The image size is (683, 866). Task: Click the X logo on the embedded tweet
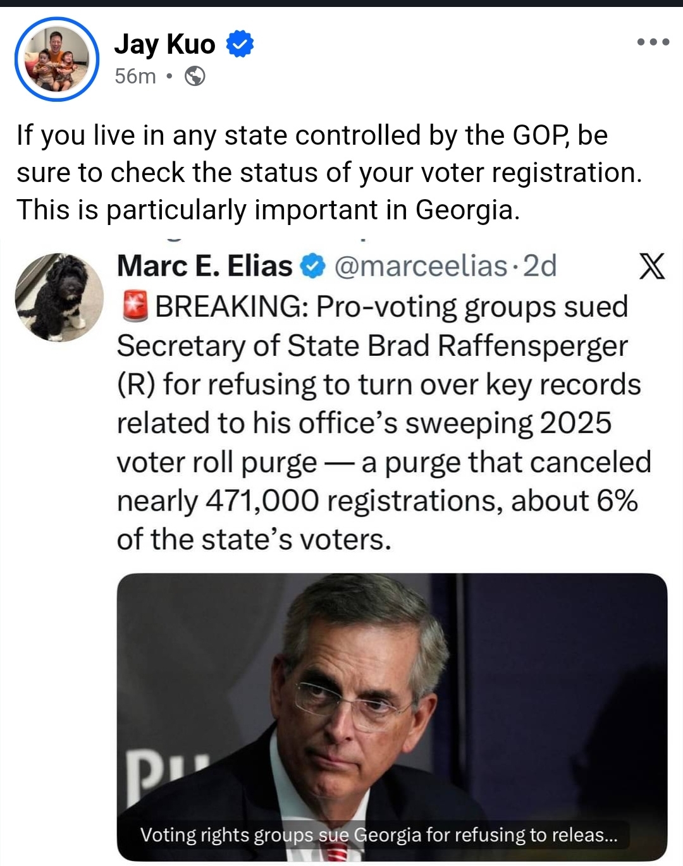point(651,266)
